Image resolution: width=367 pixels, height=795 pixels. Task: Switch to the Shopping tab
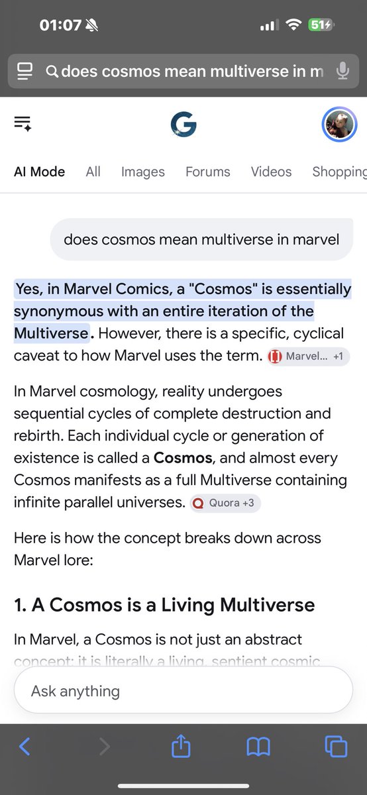(339, 172)
